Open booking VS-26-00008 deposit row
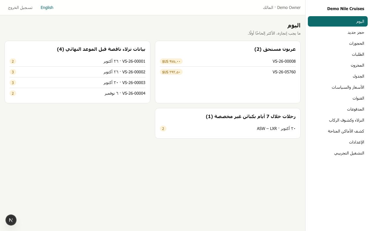The height and width of the screenshot is (231, 370). 228,61
